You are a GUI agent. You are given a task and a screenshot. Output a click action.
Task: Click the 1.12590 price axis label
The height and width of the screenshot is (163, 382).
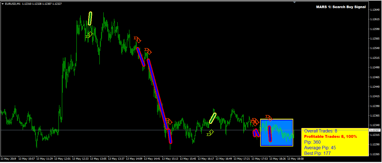pos(375,29)
